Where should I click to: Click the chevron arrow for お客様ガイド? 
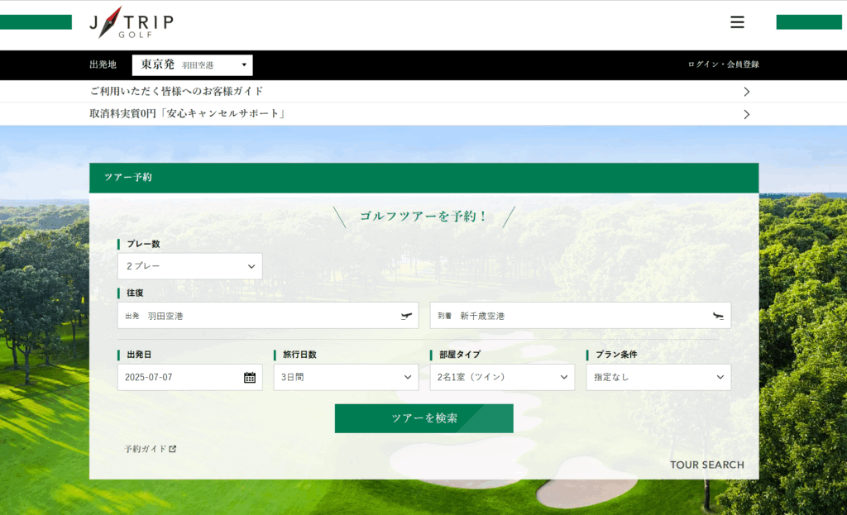(x=746, y=92)
